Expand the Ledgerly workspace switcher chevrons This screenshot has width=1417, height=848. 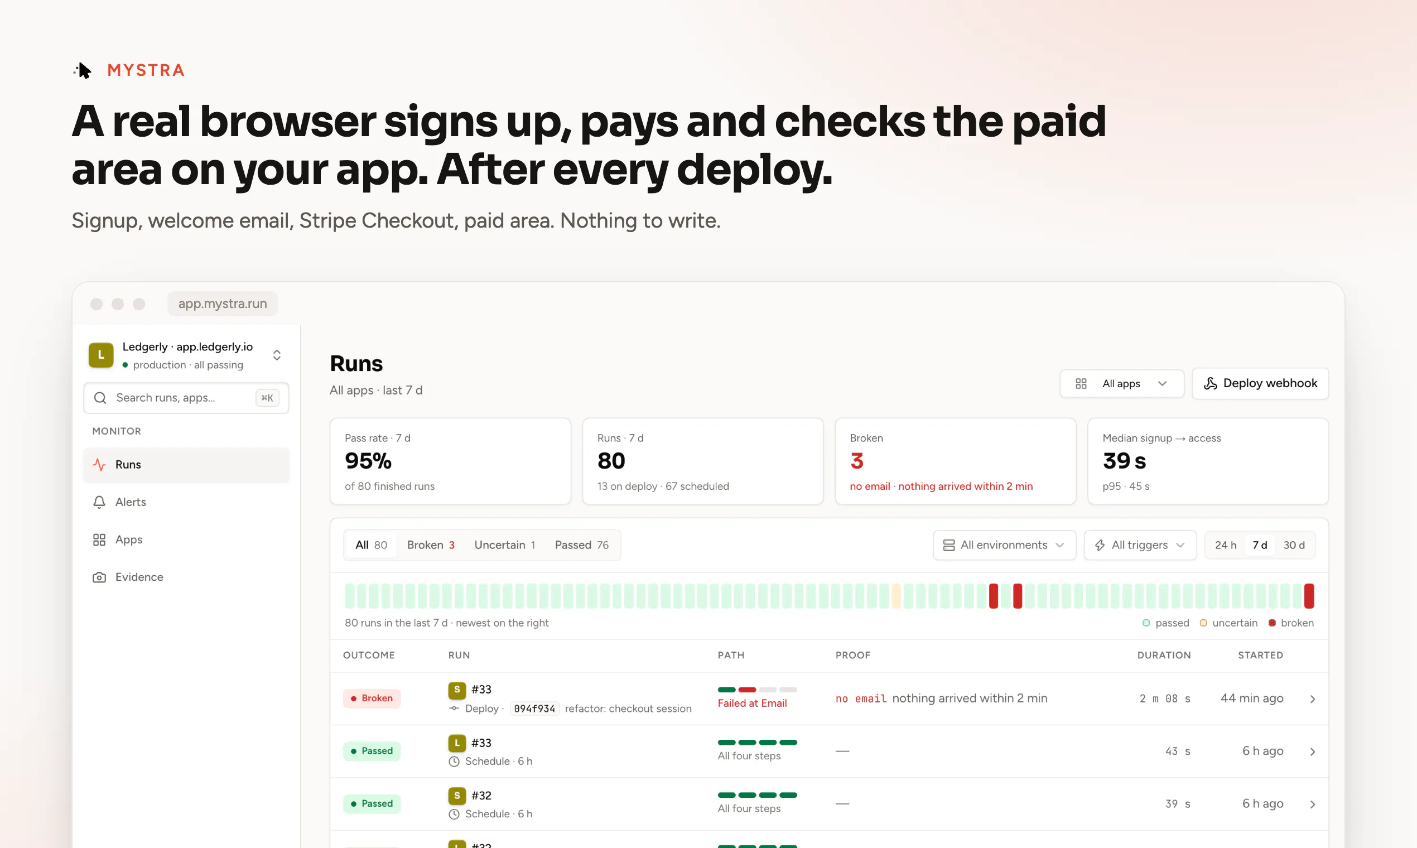(277, 355)
